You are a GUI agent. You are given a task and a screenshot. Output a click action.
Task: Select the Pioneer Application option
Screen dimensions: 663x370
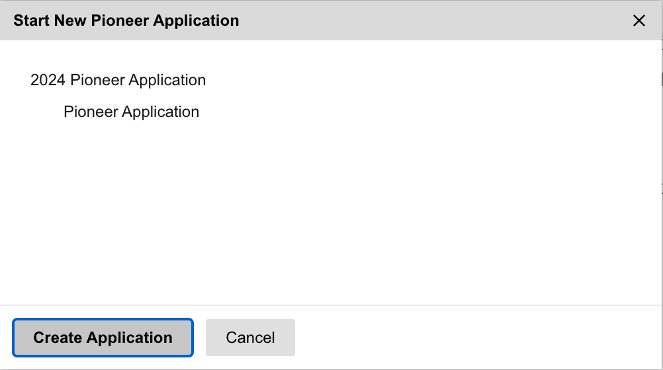click(131, 112)
